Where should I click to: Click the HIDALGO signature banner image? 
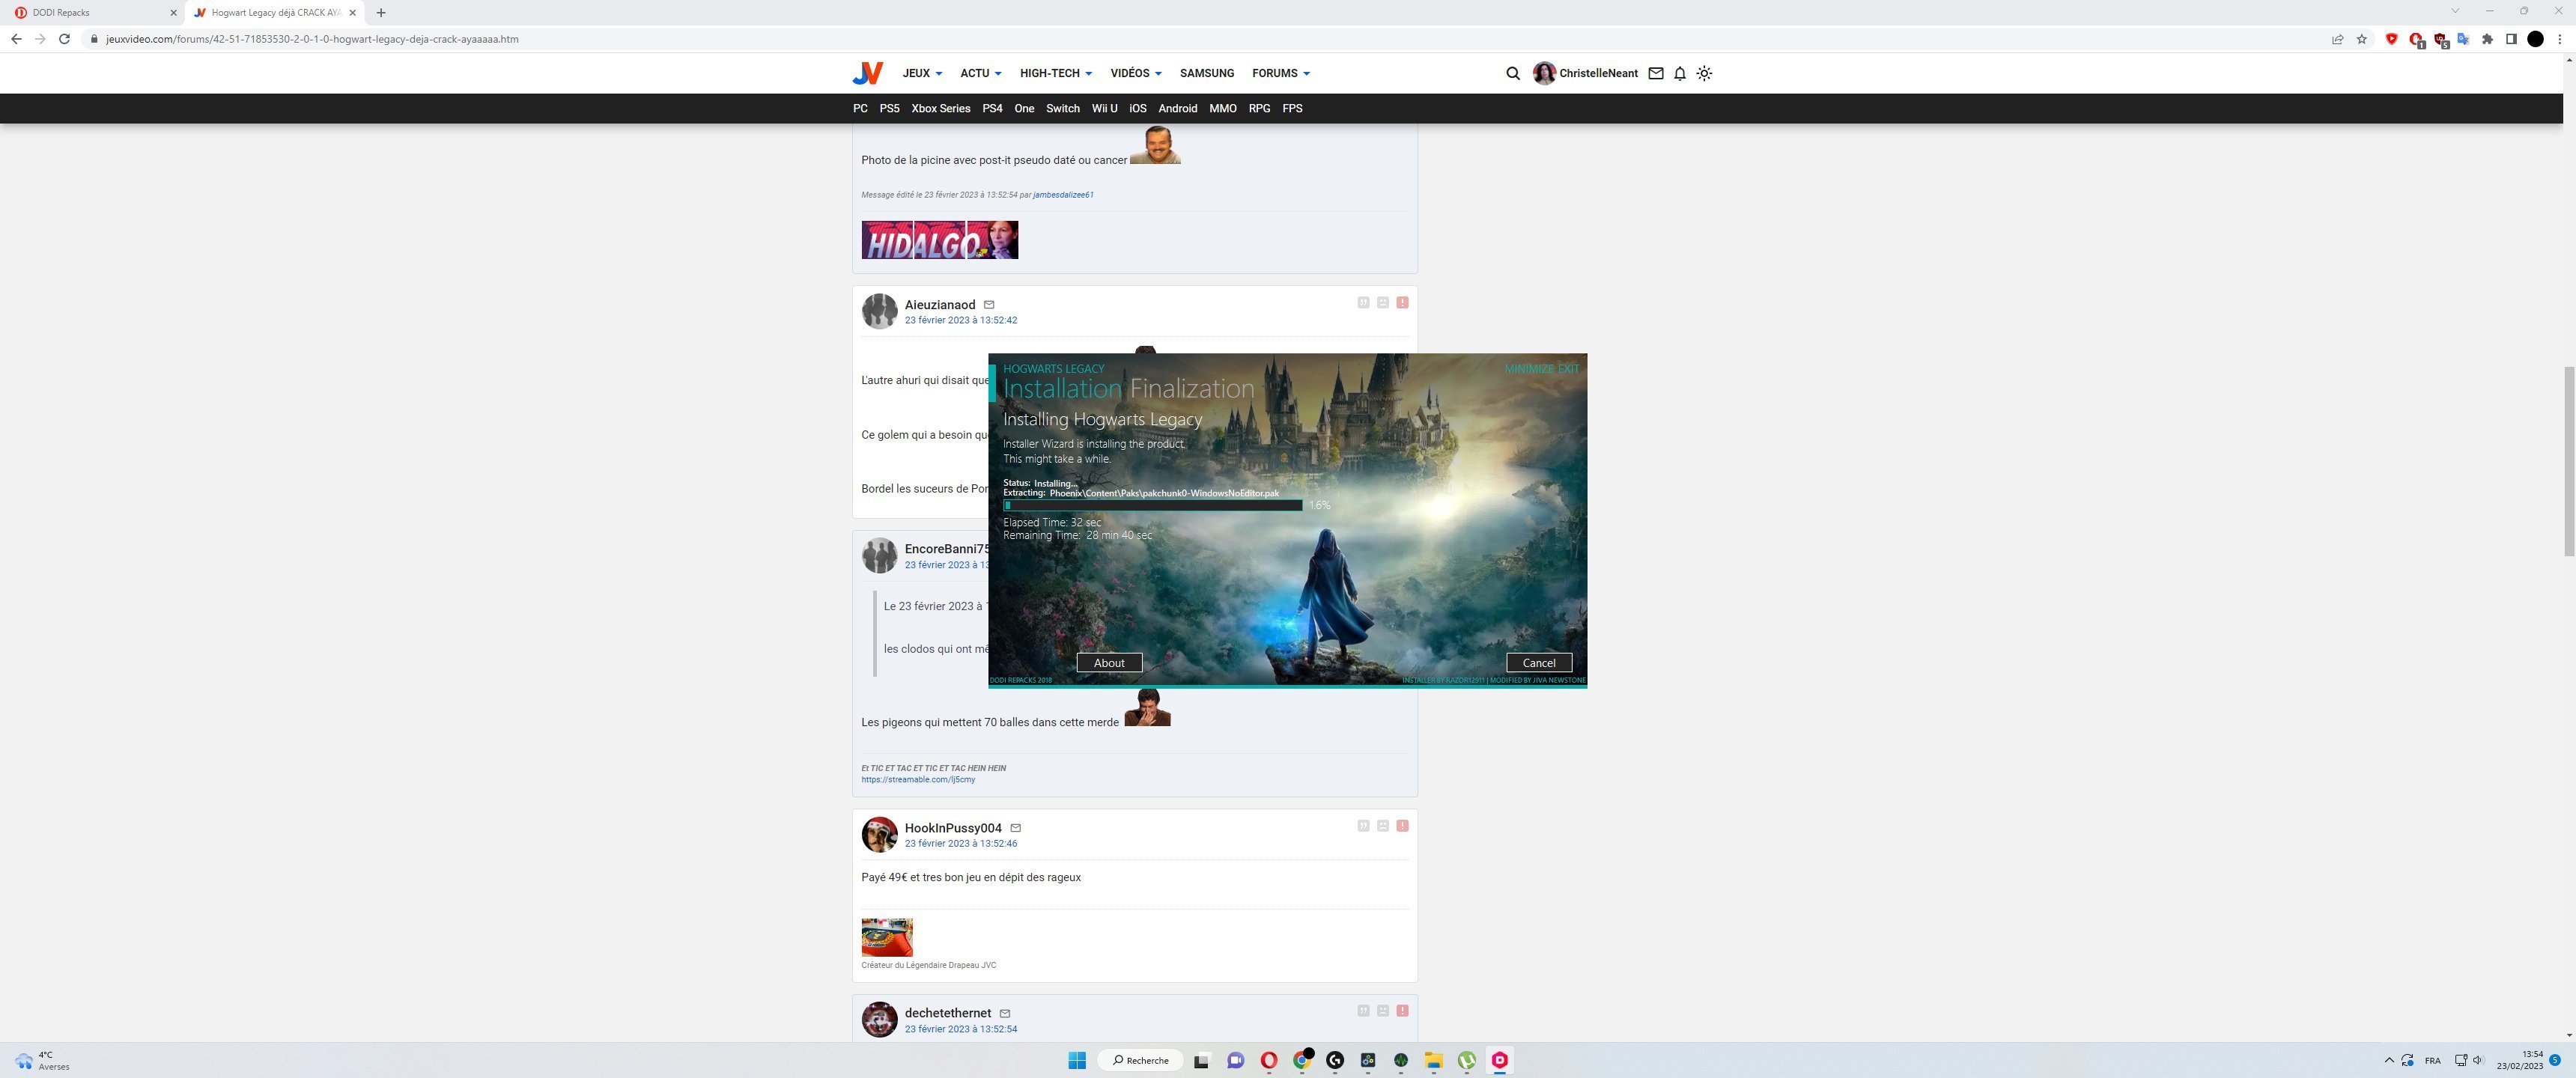pos(940,240)
